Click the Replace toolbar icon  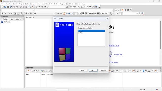[x=33, y=7]
